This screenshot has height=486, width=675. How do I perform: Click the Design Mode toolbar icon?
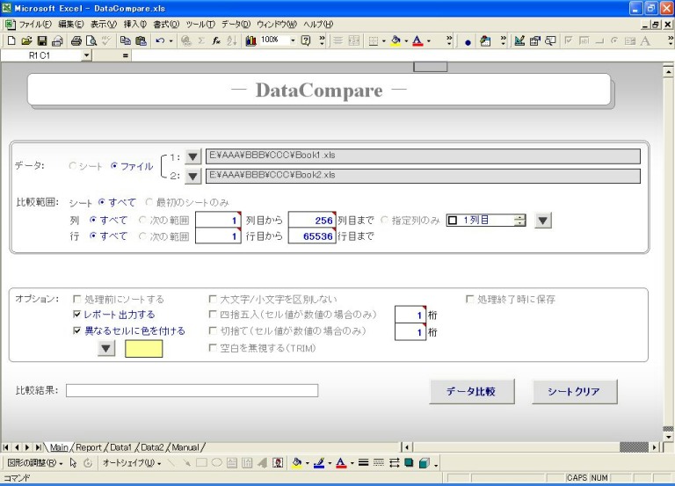click(519, 40)
